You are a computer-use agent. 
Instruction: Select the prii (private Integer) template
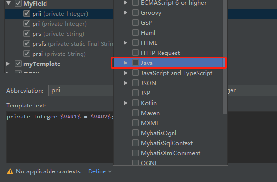(x=60, y=13)
